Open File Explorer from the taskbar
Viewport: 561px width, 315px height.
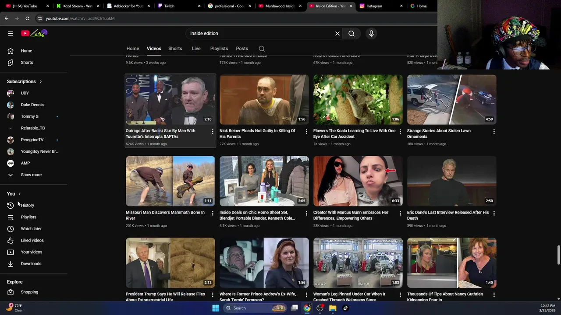point(333,308)
